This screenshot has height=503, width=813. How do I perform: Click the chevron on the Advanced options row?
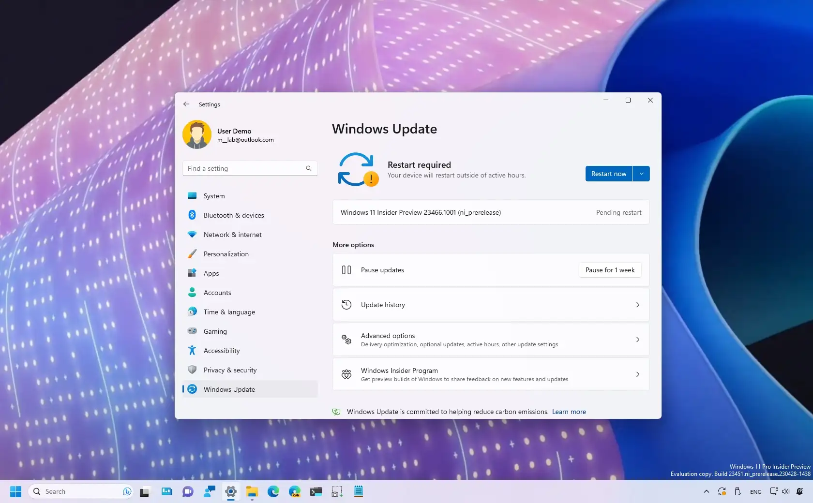click(x=638, y=340)
